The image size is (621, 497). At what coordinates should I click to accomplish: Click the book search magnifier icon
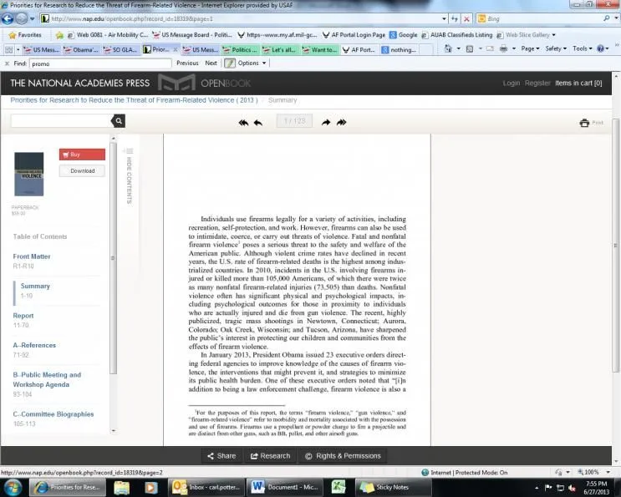click(119, 122)
